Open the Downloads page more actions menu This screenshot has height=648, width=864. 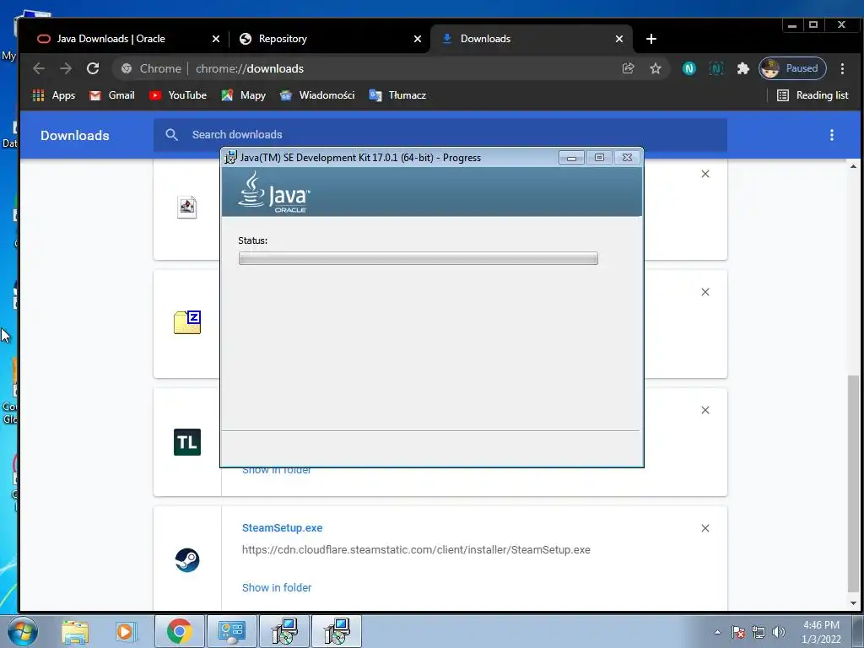pos(831,135)
